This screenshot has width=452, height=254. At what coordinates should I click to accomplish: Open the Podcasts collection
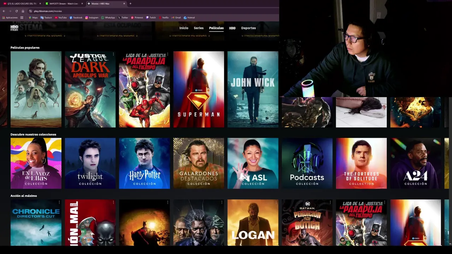click(x=307, y=163)
